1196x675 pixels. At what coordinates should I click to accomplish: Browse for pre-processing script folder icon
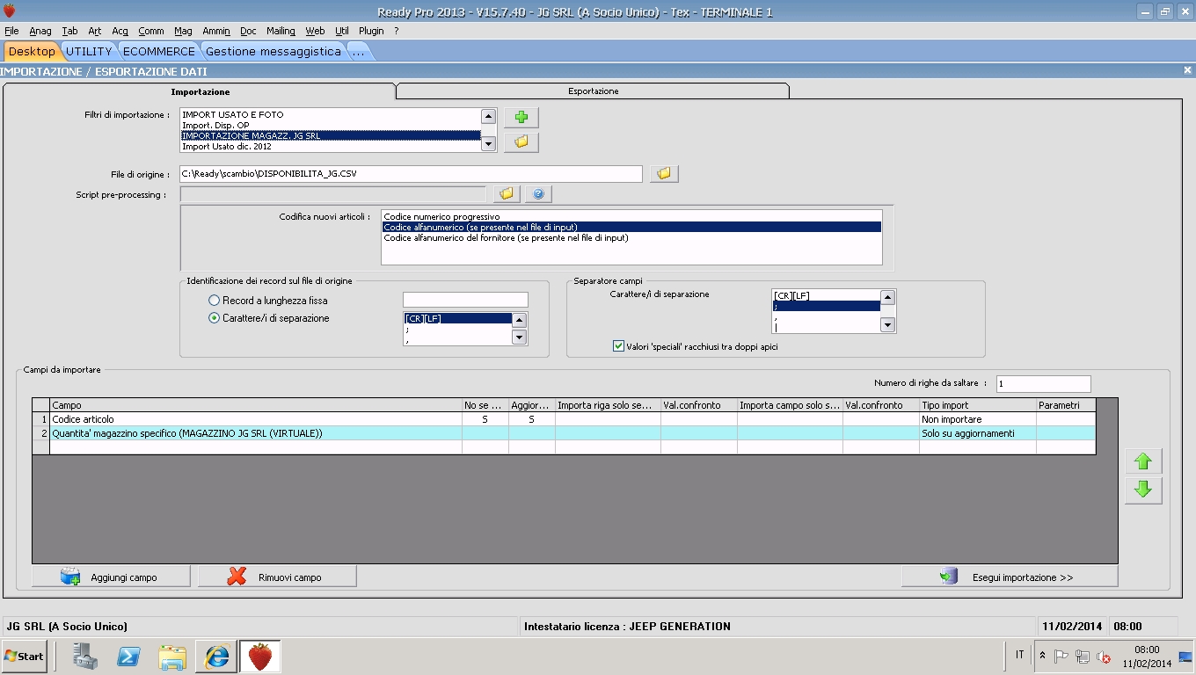(506, 194)
